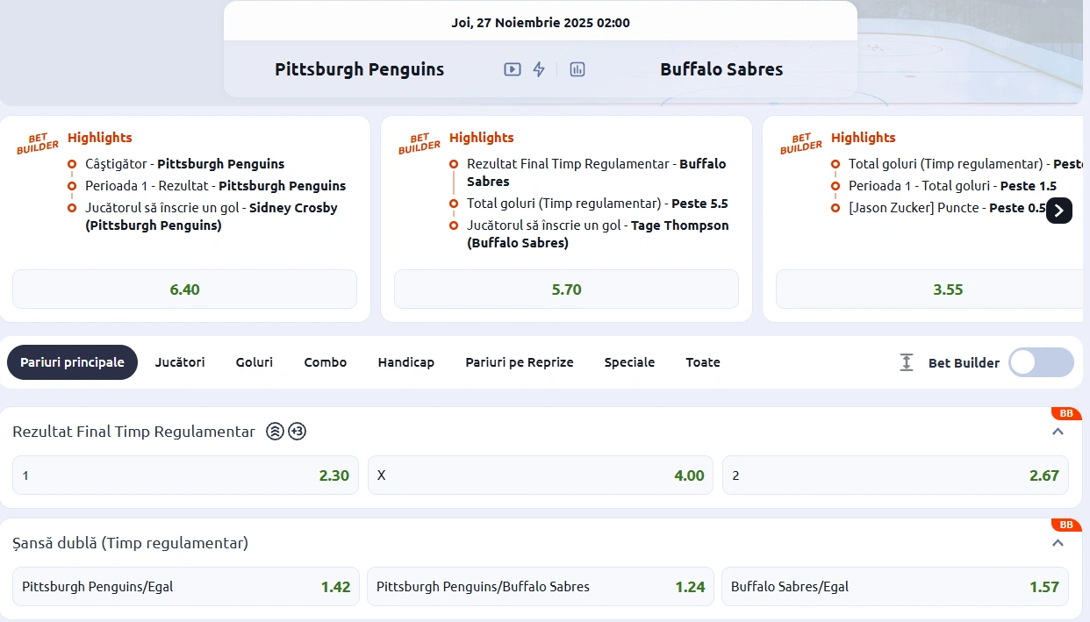Pick outcome 2 at odds 2.67
Screen dimensions: 1090x622
[x=895, y=475]
